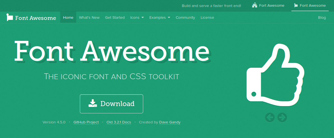Open the Old 3.2.1 Docs link
Screen dimensions: 334x138
click(119, 122)
